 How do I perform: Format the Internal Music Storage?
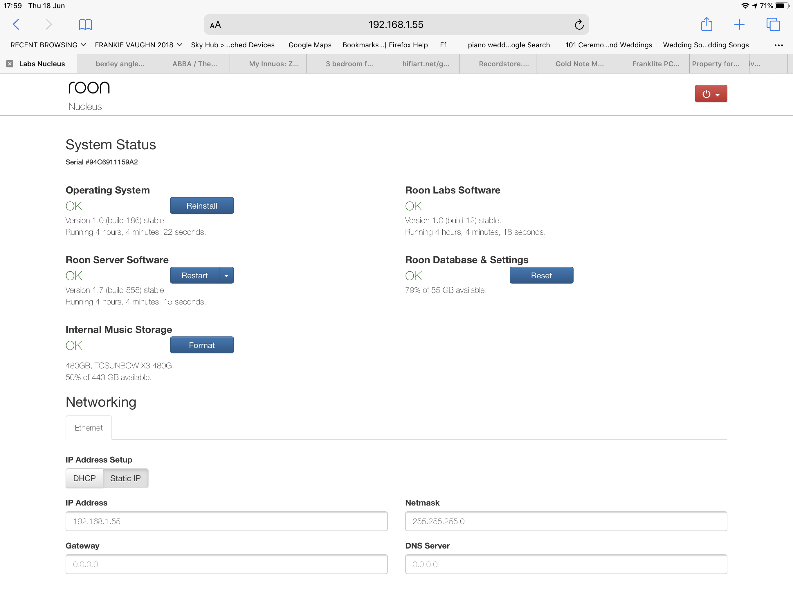202,345
